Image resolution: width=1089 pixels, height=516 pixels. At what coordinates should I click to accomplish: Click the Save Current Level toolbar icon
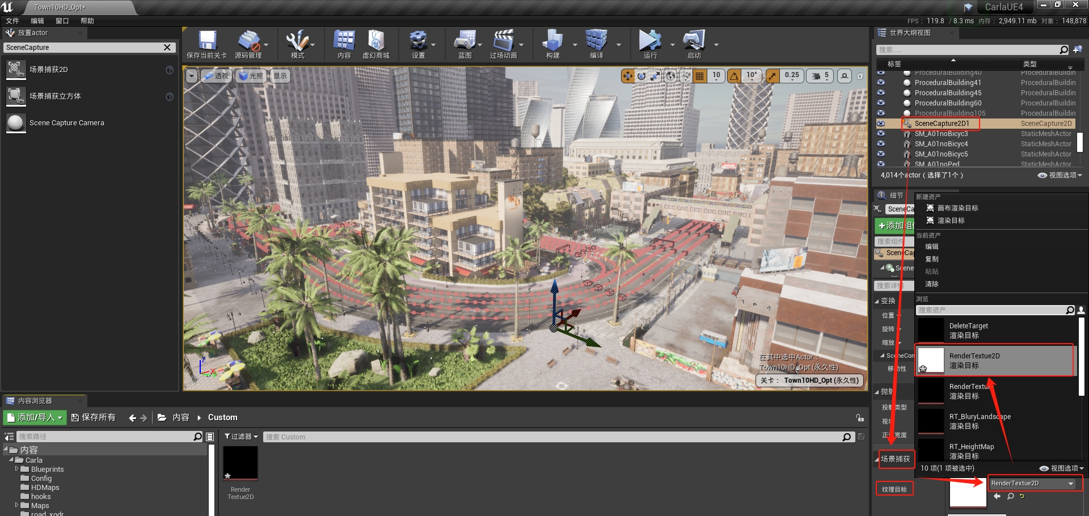[207, 41]
